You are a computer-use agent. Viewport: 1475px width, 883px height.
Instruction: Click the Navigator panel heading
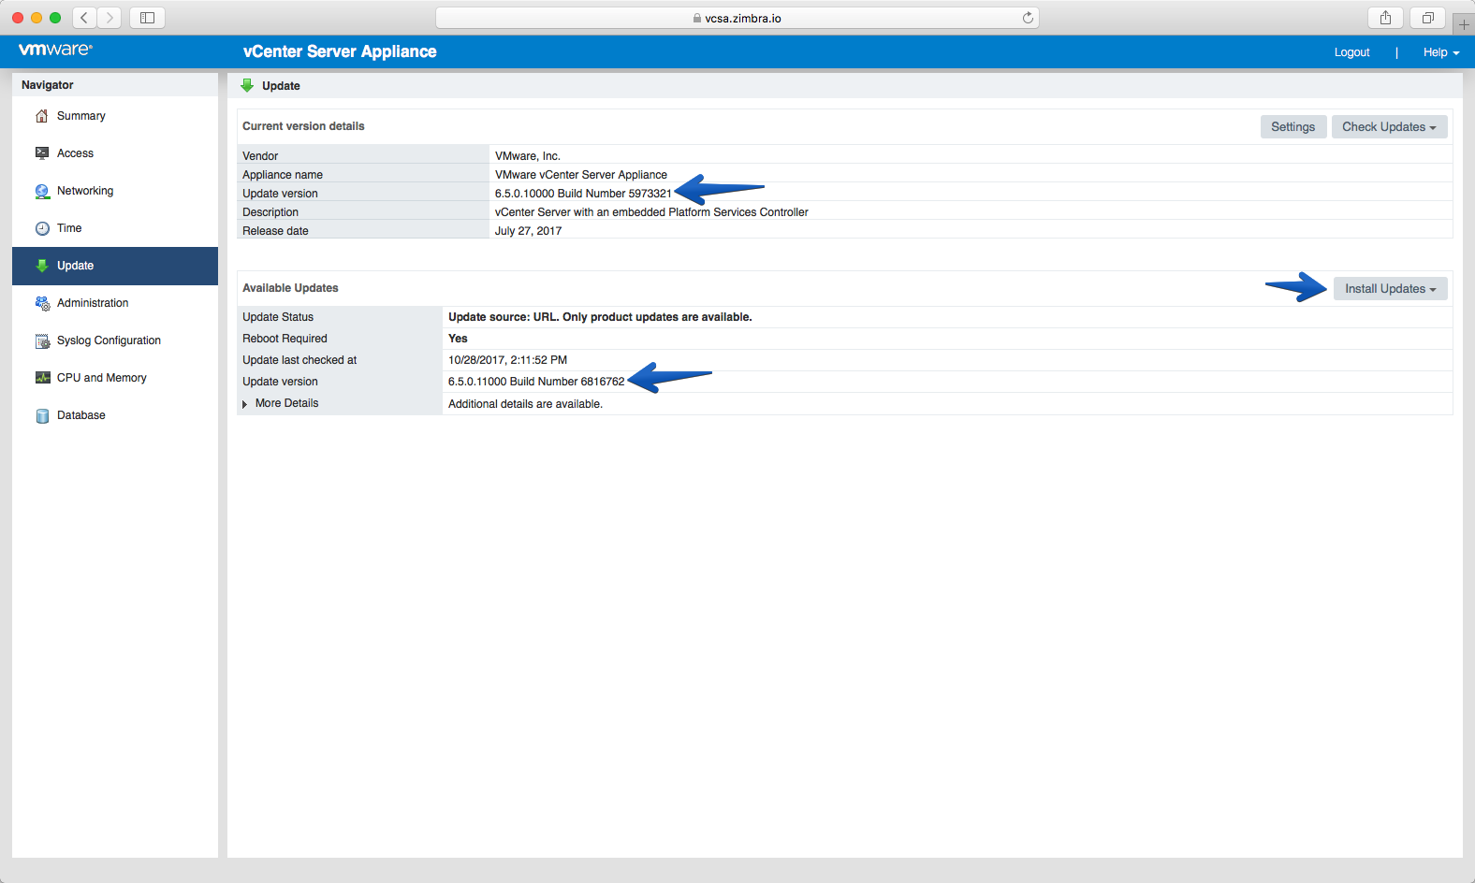pyautogui.click(x=48, y=85)
